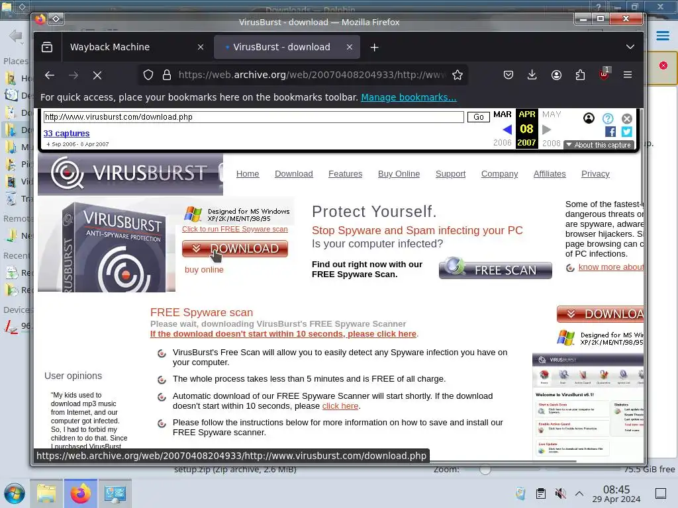The image size is (678, 508).
Task: Stop page loading with the X button
Action: 97,75
